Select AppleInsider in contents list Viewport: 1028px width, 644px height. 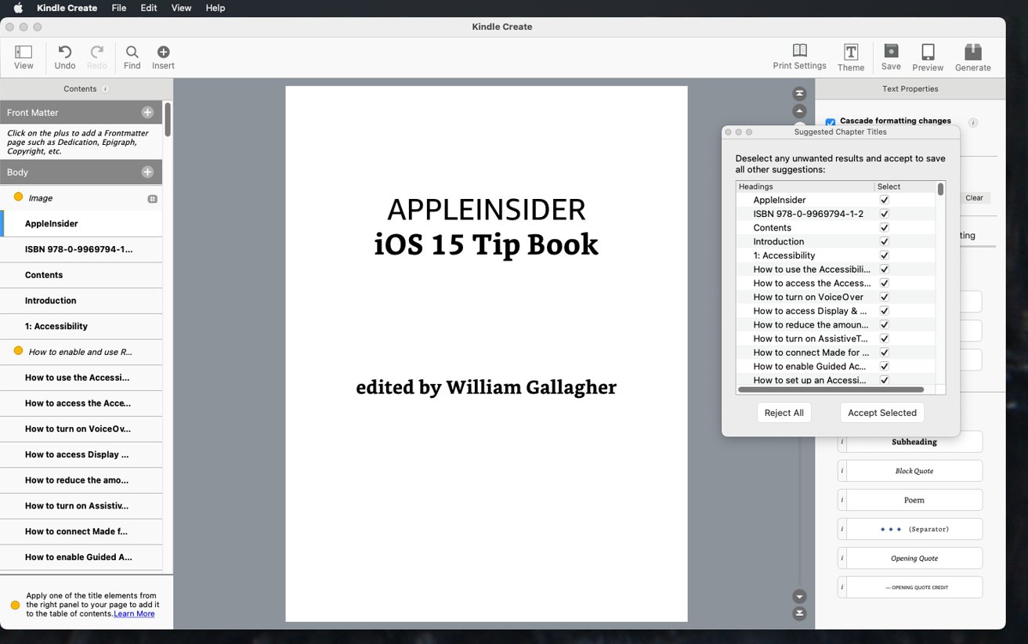81,223
